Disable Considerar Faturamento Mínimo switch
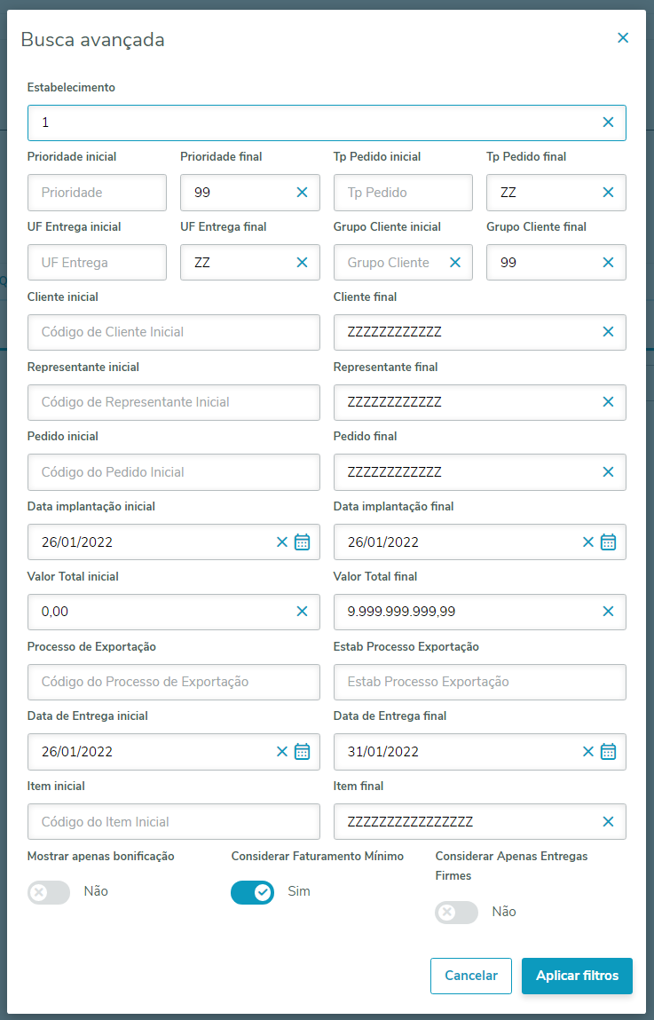 point(252,892)
